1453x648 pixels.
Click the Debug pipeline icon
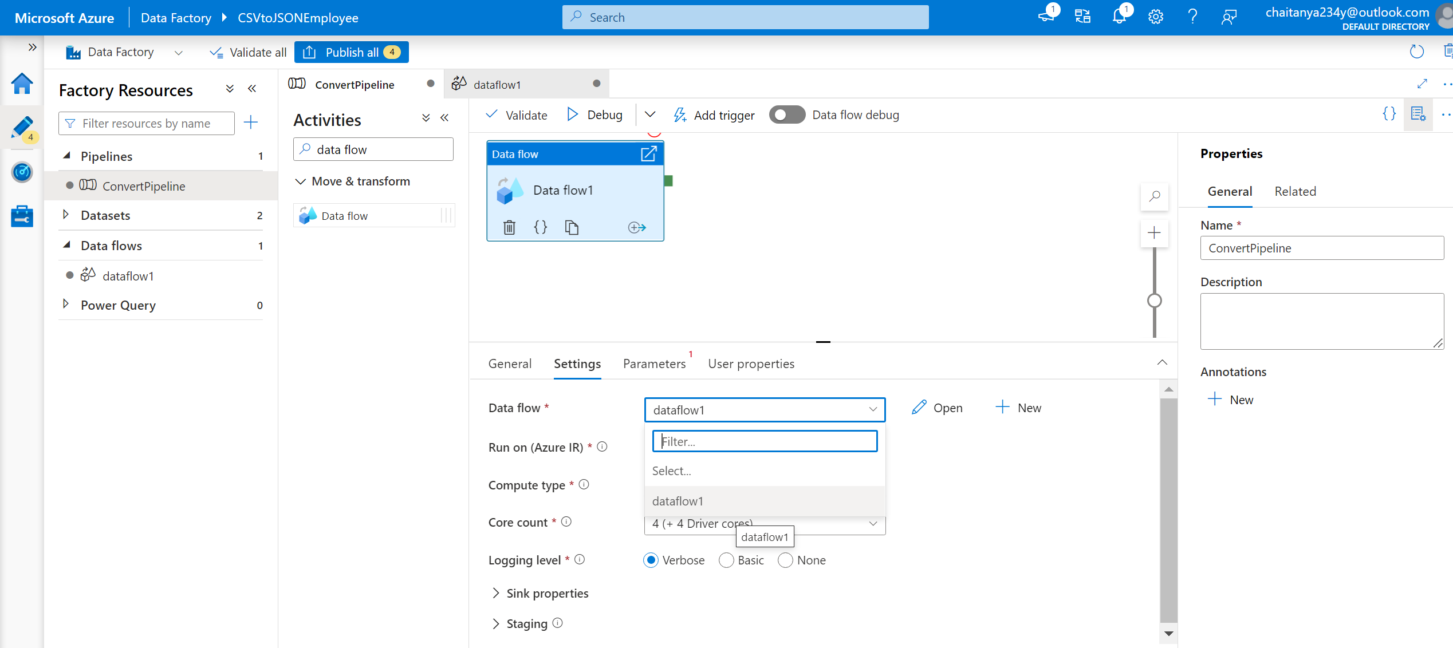(594, 114)
